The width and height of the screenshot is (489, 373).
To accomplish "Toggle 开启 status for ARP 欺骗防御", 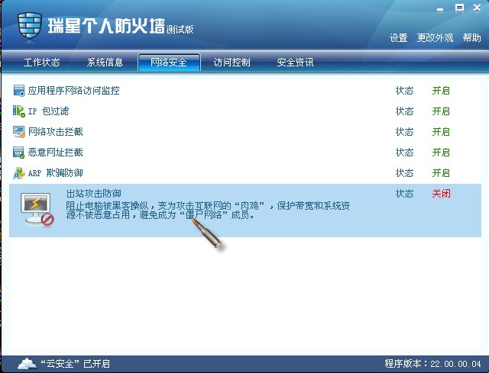I will point(441,173).
